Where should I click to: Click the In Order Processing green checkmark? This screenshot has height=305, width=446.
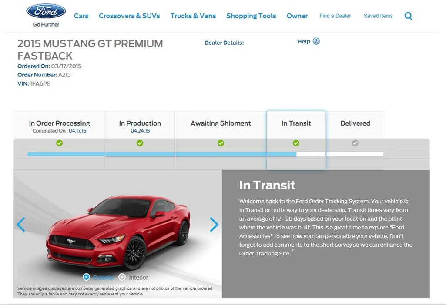tap(60, 143)
